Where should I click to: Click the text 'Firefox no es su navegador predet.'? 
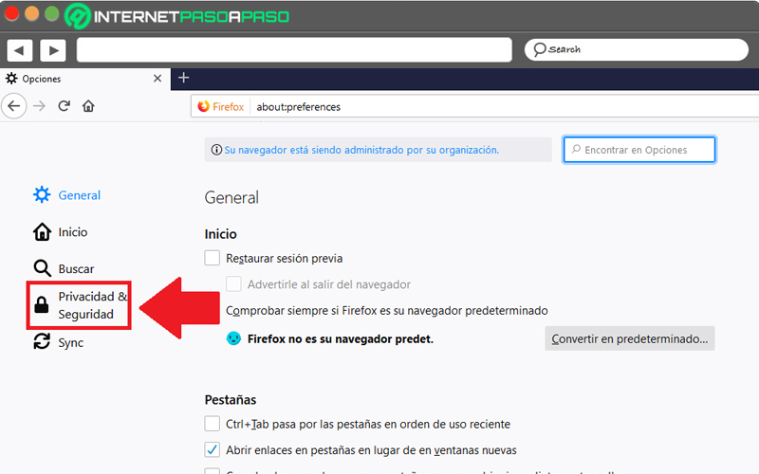click(341, 339)
